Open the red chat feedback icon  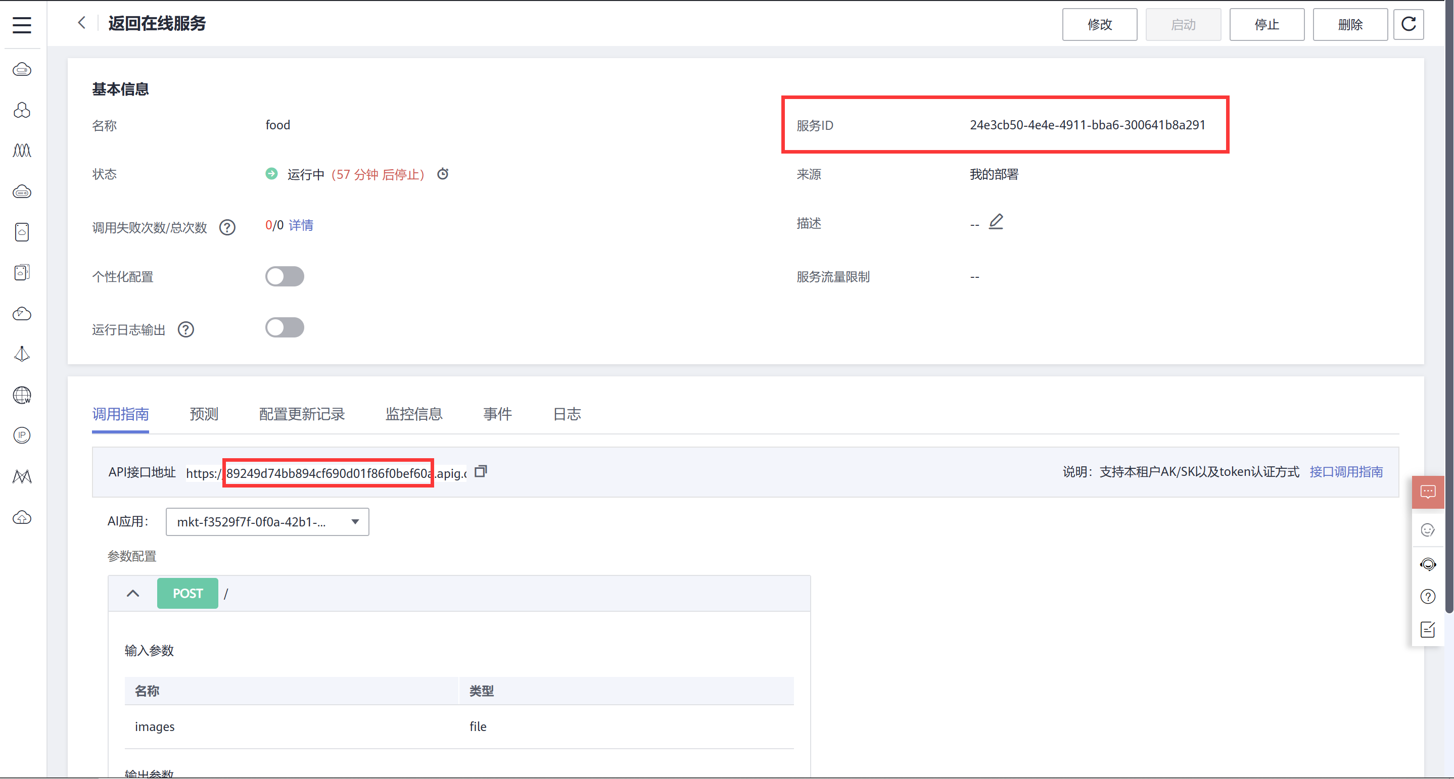[x=1428, y=492]
